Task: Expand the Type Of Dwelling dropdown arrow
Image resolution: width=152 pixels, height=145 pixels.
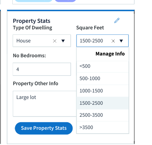Action: pos(63,41)
